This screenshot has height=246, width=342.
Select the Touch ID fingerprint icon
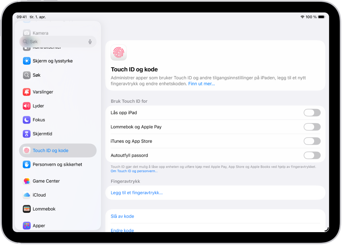coord(27,150)
